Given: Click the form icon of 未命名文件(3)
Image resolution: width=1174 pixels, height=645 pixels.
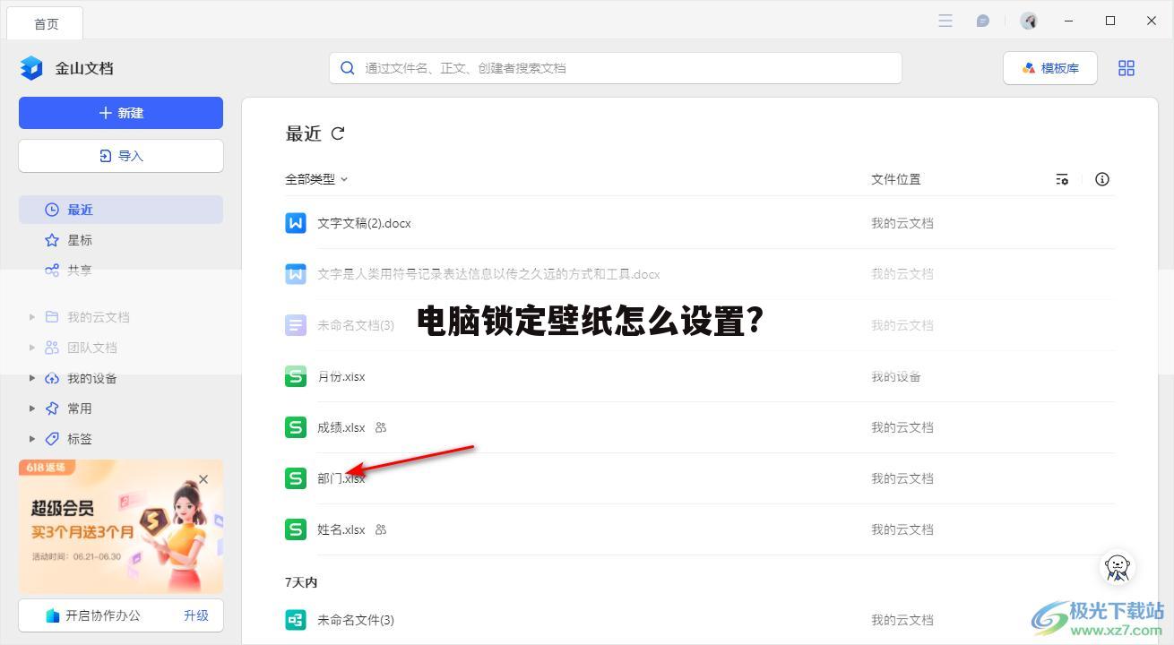Looking at the screenshot, I should coord(296,620).
